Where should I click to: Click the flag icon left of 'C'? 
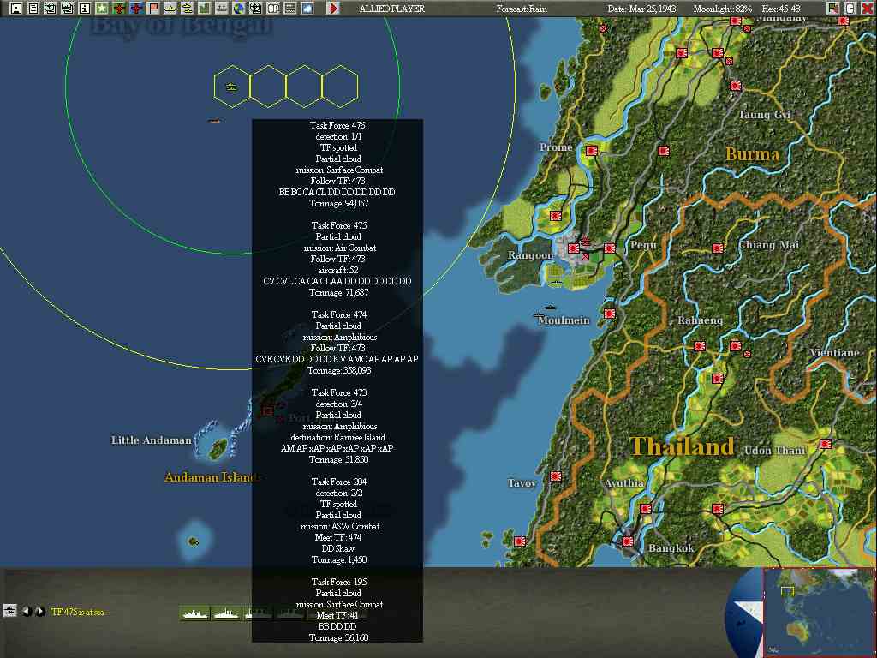(x=832, y=9)
